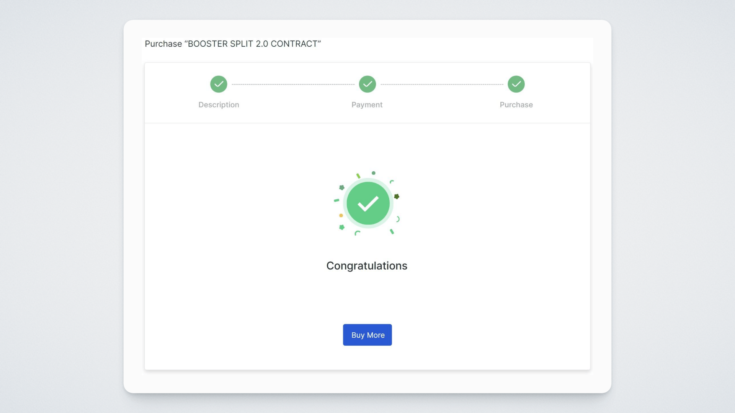
Task: Click the green dash left of the success checkmark
Action: [336, 200]
